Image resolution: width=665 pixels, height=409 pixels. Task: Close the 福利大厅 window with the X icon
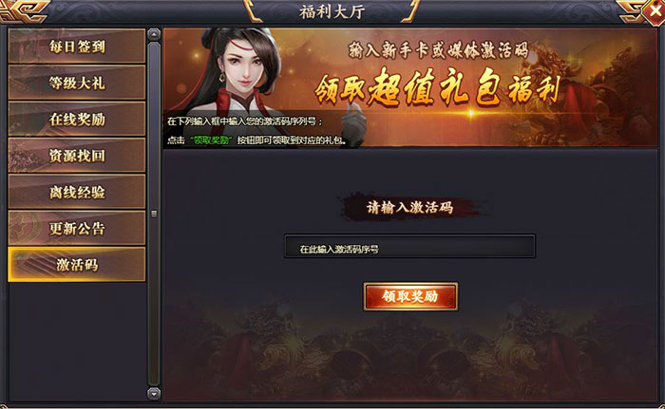654,11
